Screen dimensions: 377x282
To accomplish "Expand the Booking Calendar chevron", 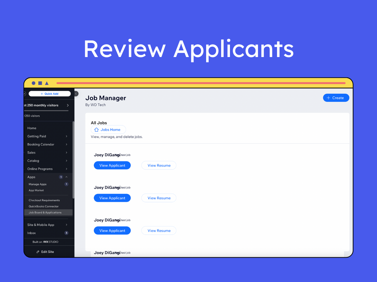I will [x=67, y=144].
